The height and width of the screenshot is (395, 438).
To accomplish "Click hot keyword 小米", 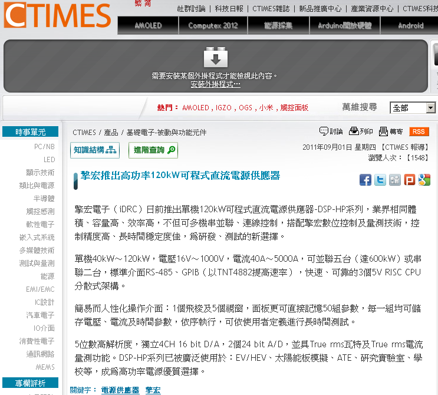I will coord(266,108).
